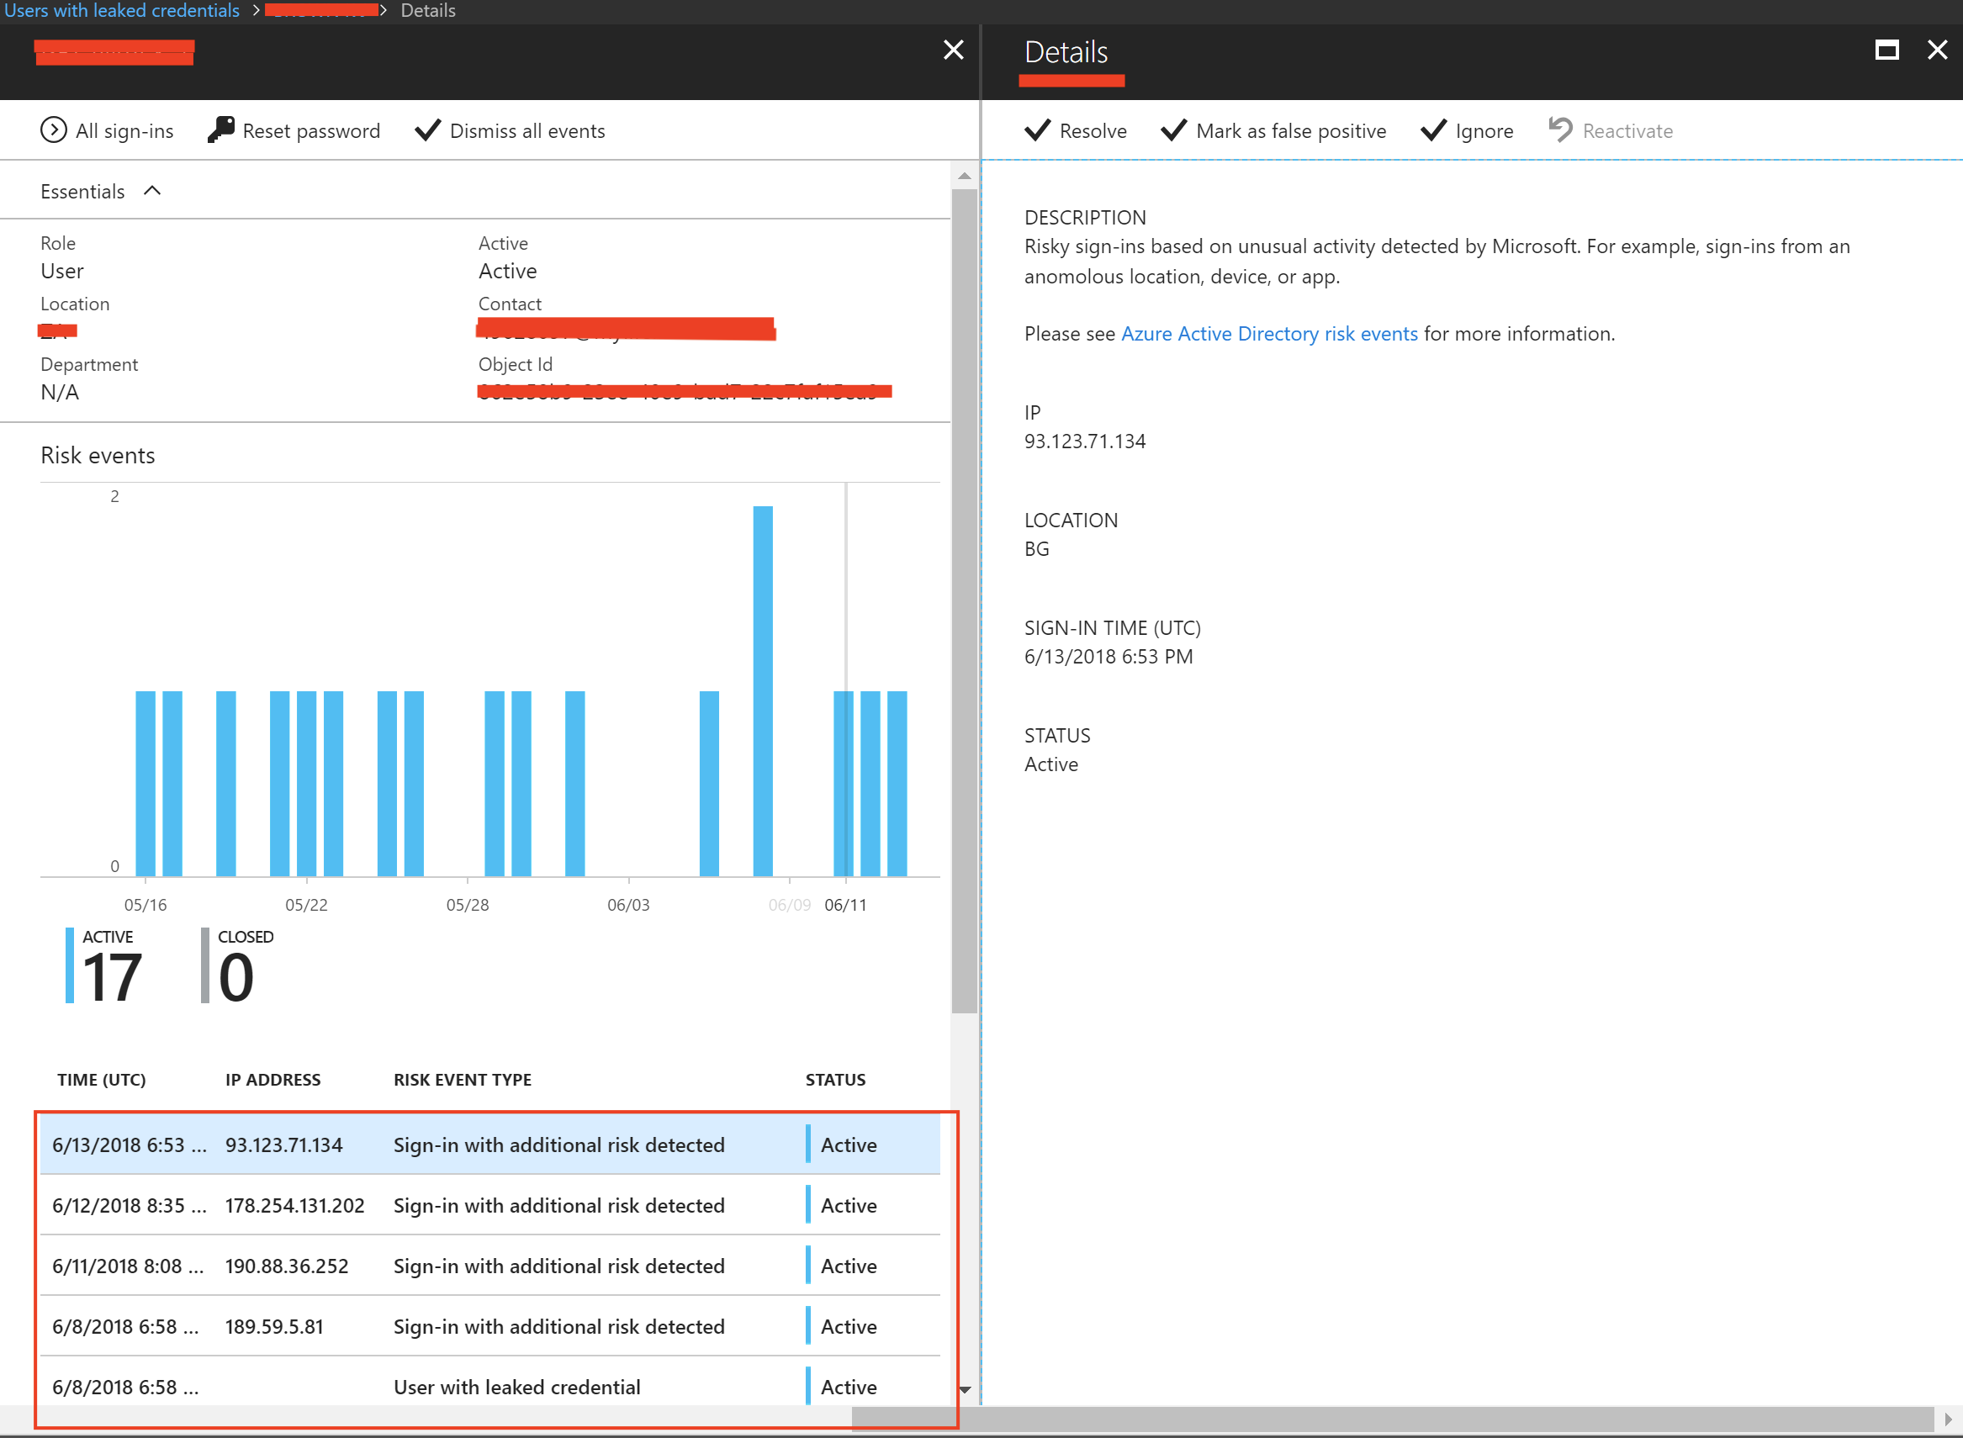Click the Details breadcrumb item
Image resolution: width=1963 pixels, height=1438 pixels.
coord(427,10)
